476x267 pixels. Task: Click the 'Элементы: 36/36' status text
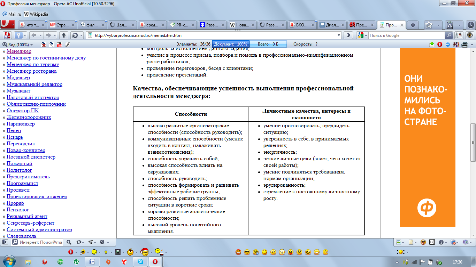coord(193,44)
